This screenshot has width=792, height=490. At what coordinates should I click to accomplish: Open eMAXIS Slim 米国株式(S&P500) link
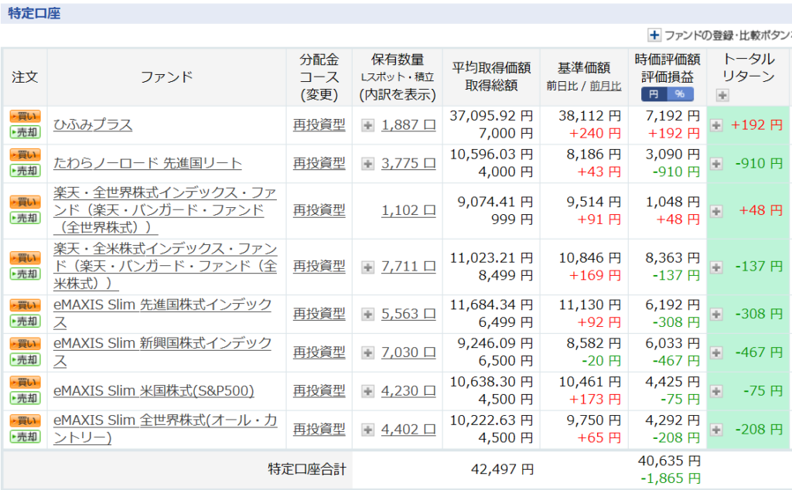click(x=154, y=390)
